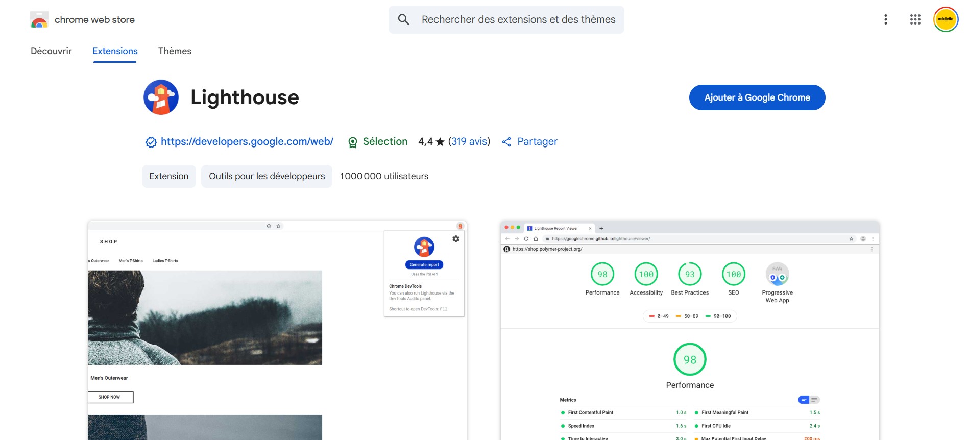Viewport: 968px width, 440px height.
Task: Click the SEO score 100 gauge
Action: point(734,274)
